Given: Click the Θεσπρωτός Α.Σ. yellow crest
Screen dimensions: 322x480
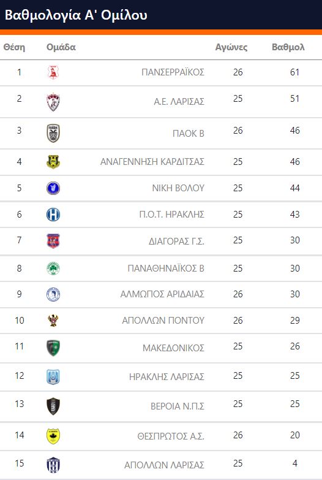Looking at the screenshot, I should pos(53,436).
